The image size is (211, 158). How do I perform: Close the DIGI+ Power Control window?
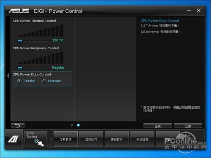[x=199, y=11]
